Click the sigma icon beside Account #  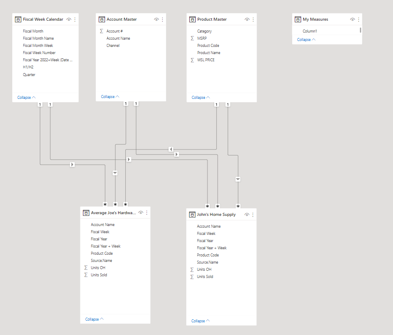point(102,31)
